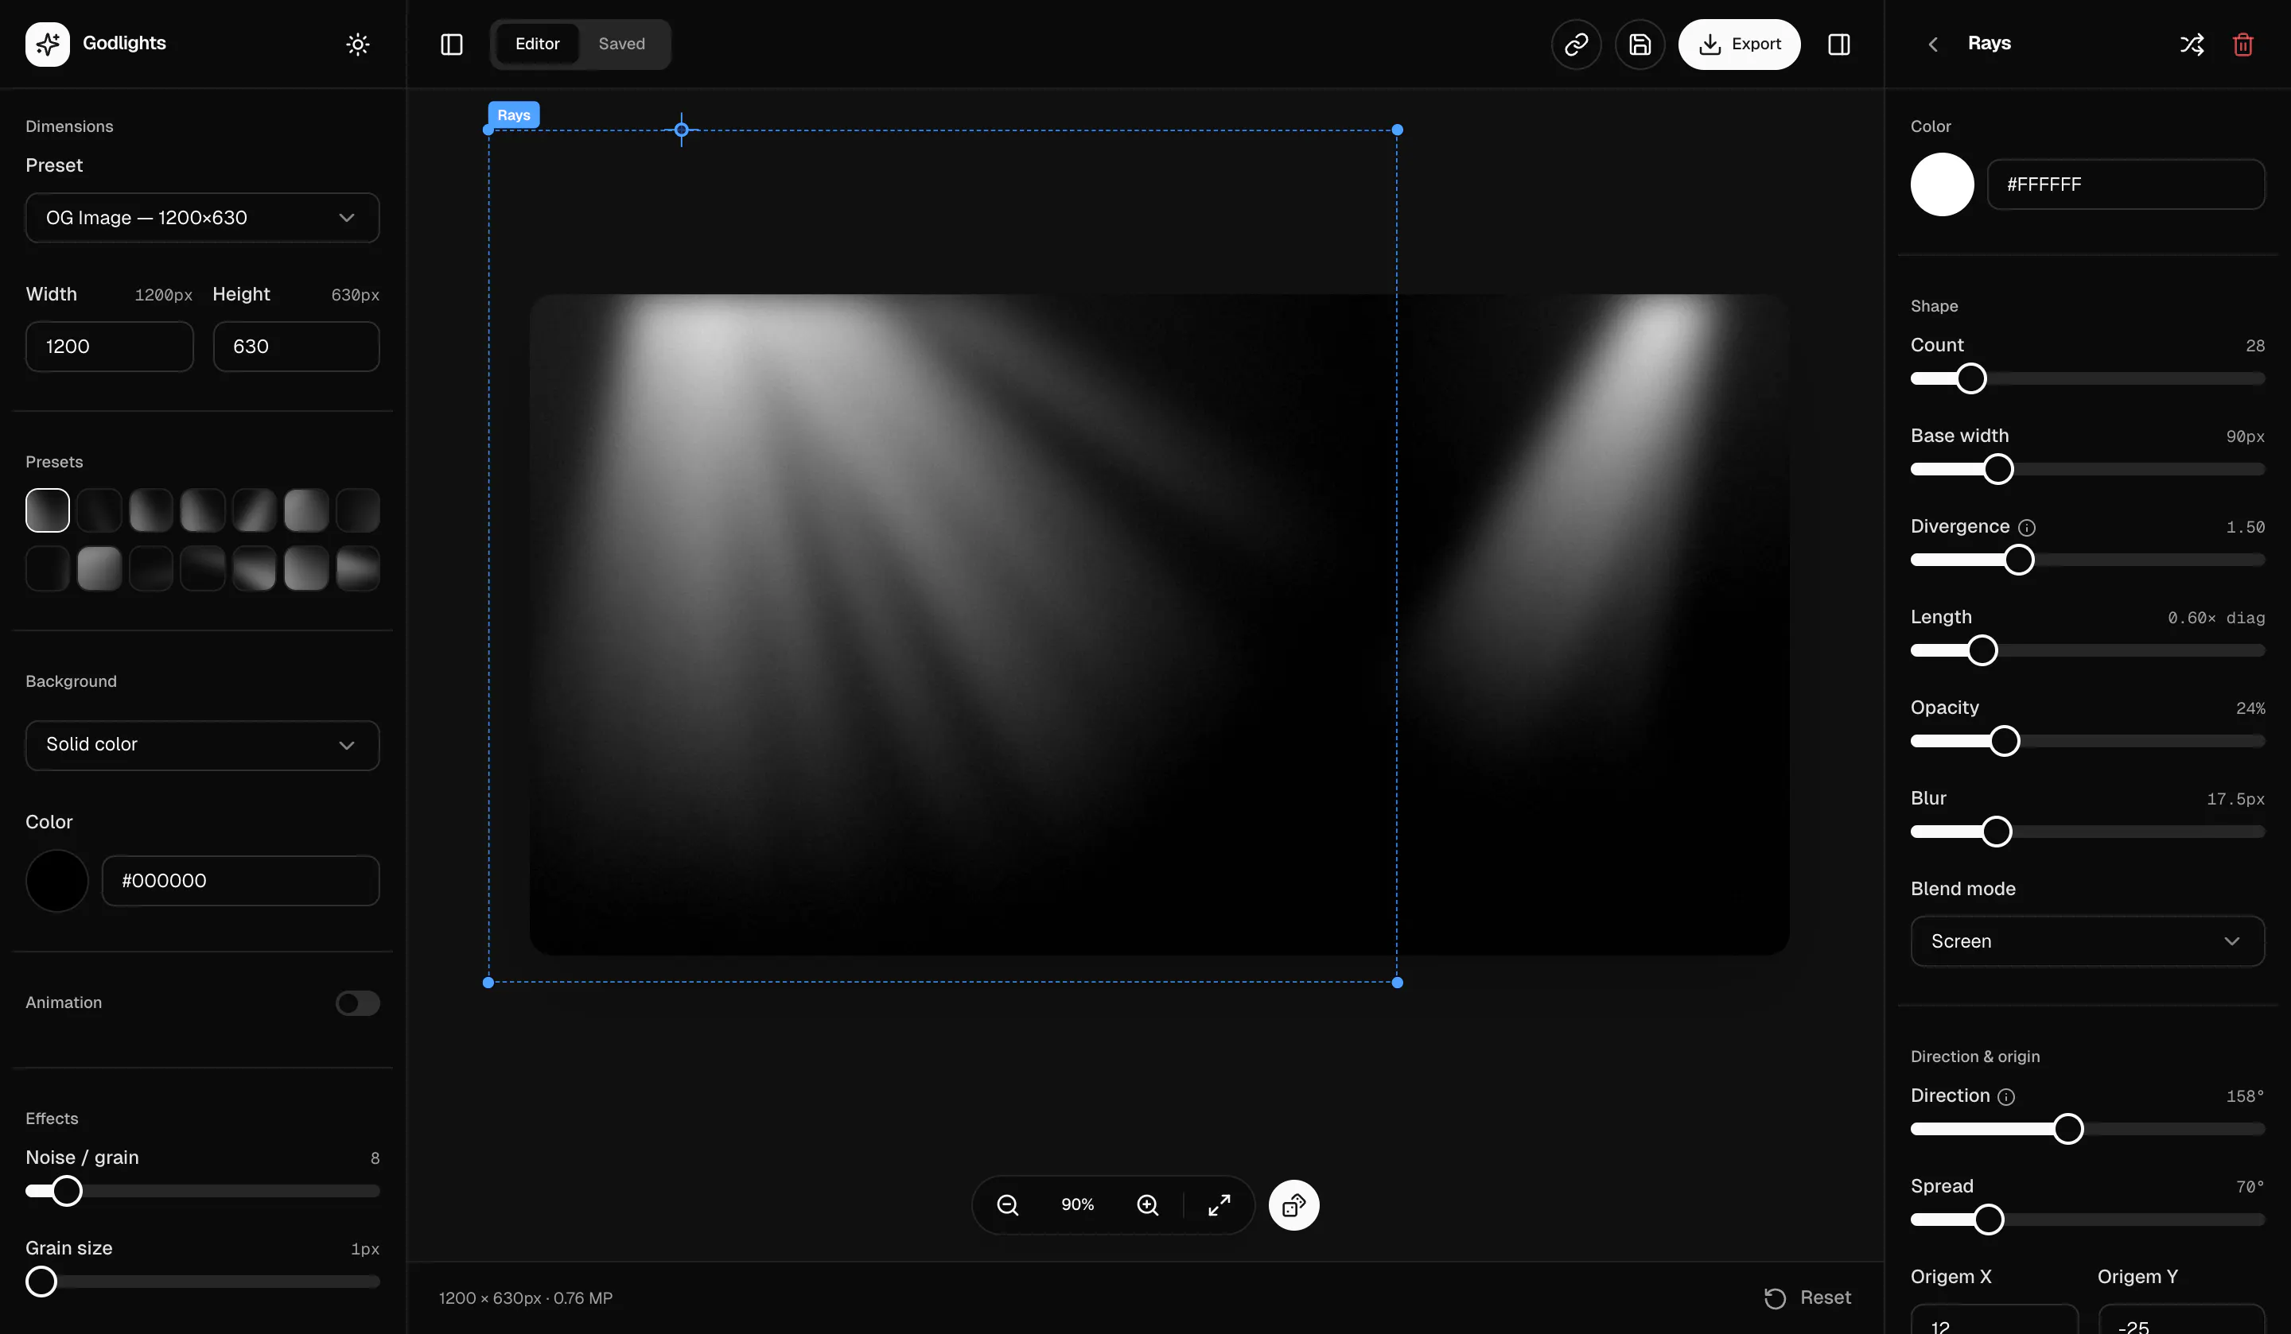Image resolution: width=2291 pixels, height=1334 pixels.
Task: Go back from Rays panel chevron
Action: 1934,44
